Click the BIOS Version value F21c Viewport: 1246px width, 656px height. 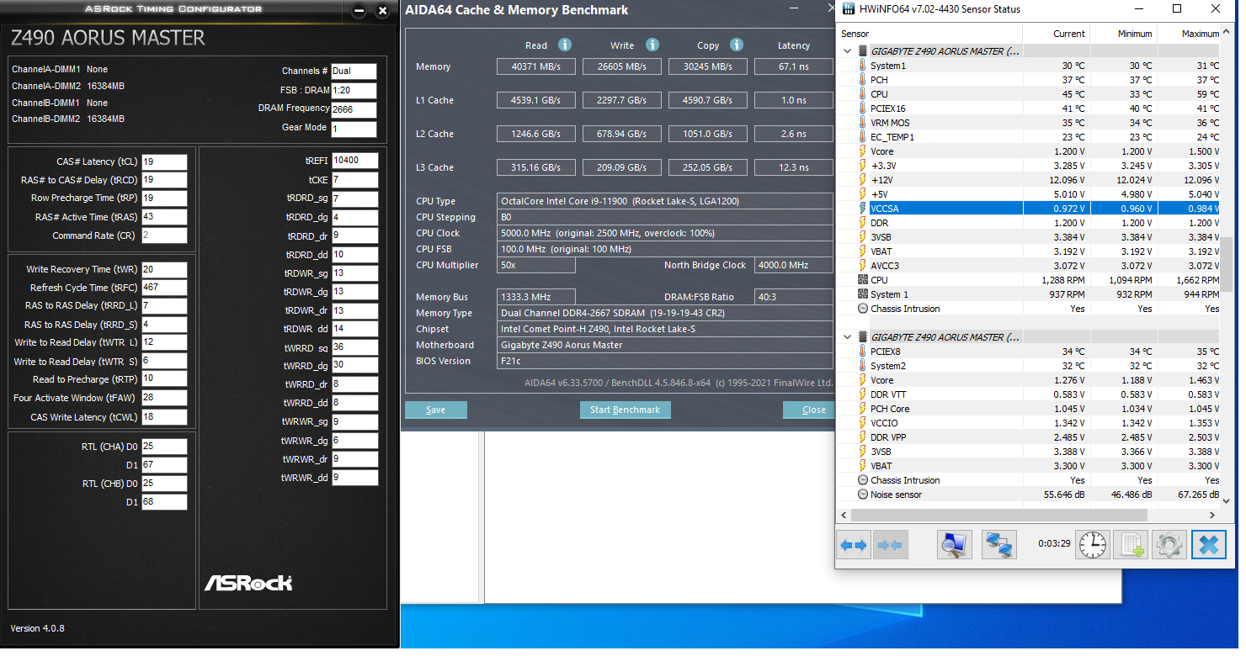click(x=664, y=361)
